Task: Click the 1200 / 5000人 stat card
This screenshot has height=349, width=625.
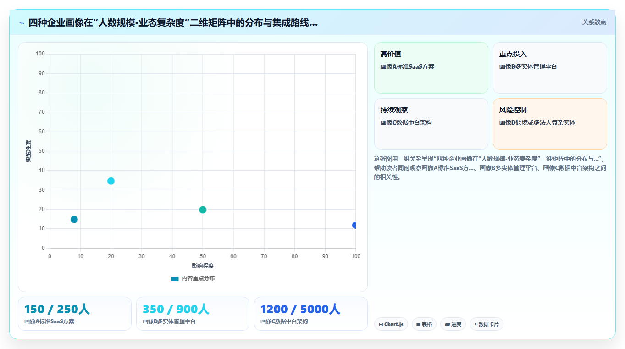Action: (x=311, y=314)
